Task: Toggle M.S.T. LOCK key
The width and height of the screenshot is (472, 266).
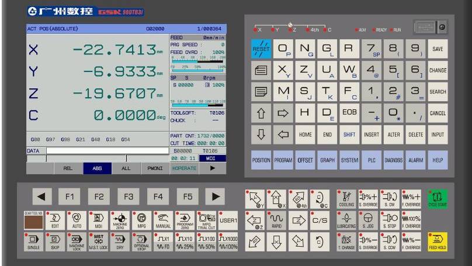Action: point(99,242)
